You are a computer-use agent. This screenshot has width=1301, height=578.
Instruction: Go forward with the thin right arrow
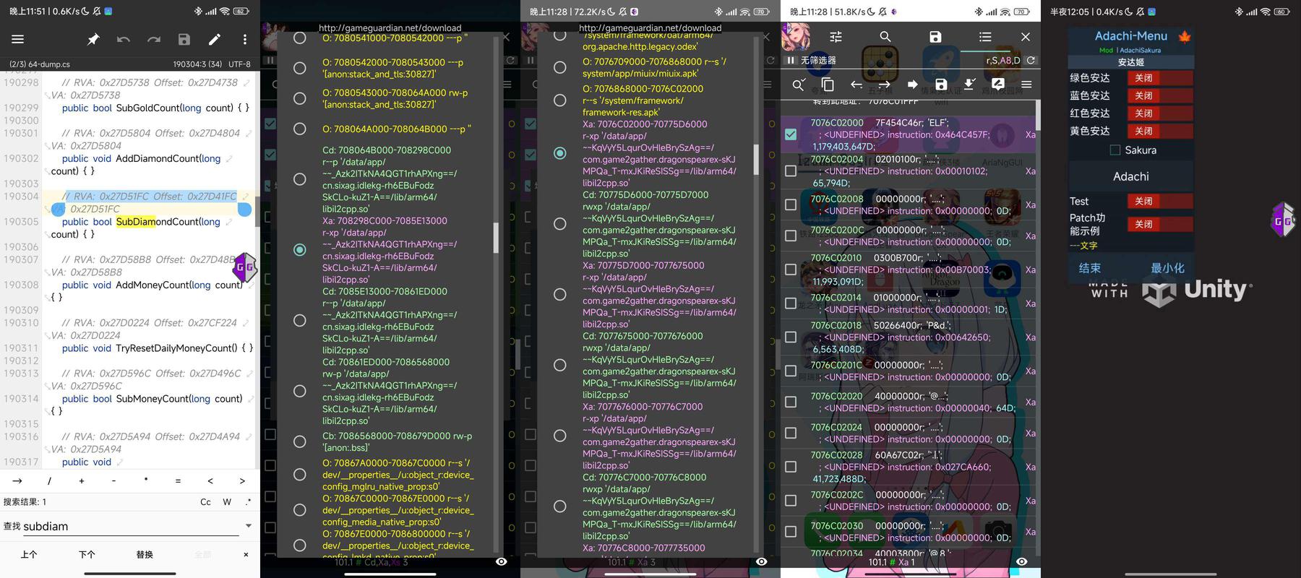(884, 85)
